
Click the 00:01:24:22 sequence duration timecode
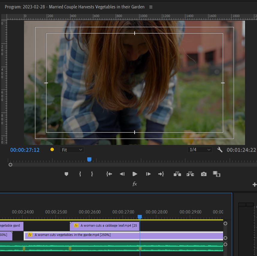241,150
